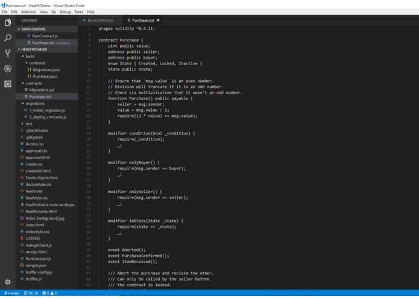Open the Source Control view icon
419x298 pixels.
pos(8,53)
